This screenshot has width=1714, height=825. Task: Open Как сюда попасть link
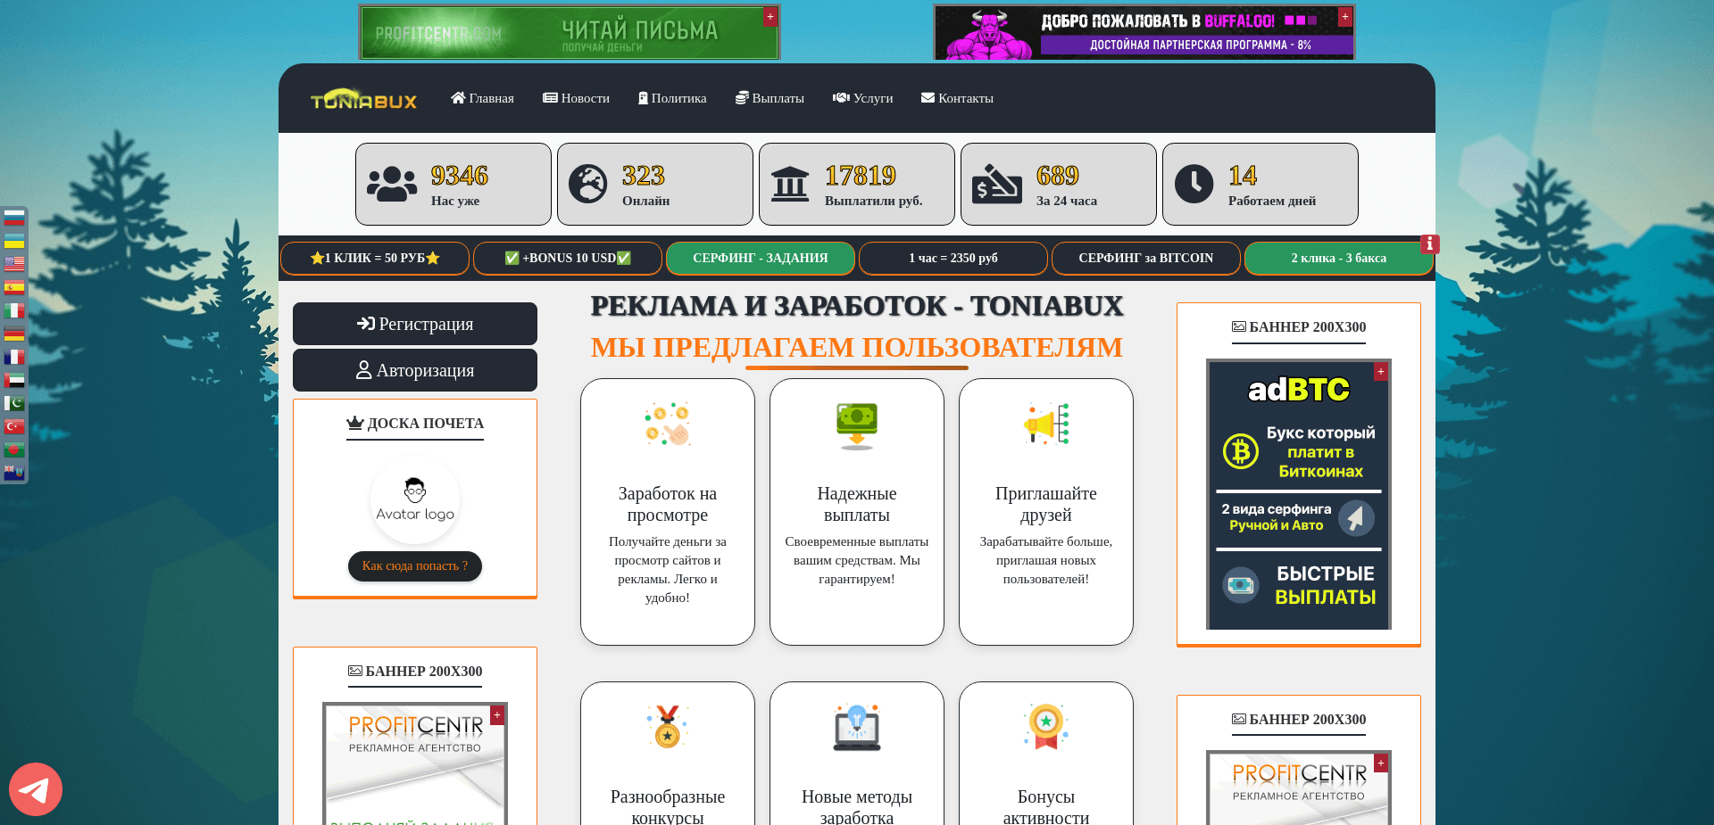414,565
